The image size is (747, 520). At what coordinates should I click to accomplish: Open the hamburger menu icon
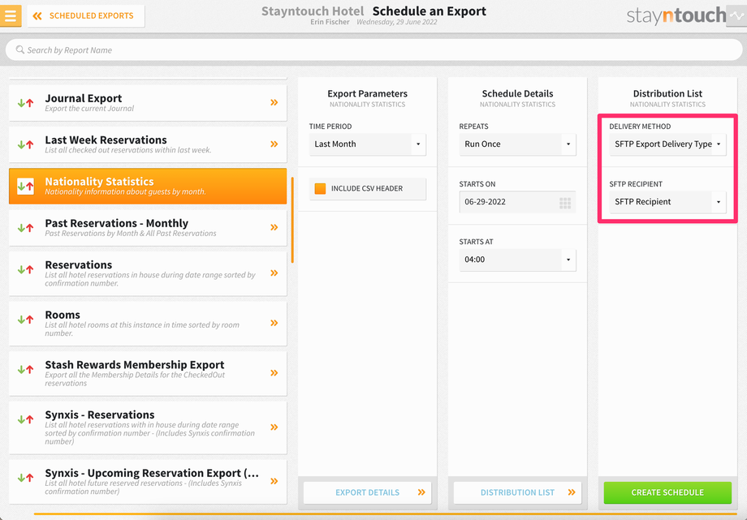tap(11, 15)
